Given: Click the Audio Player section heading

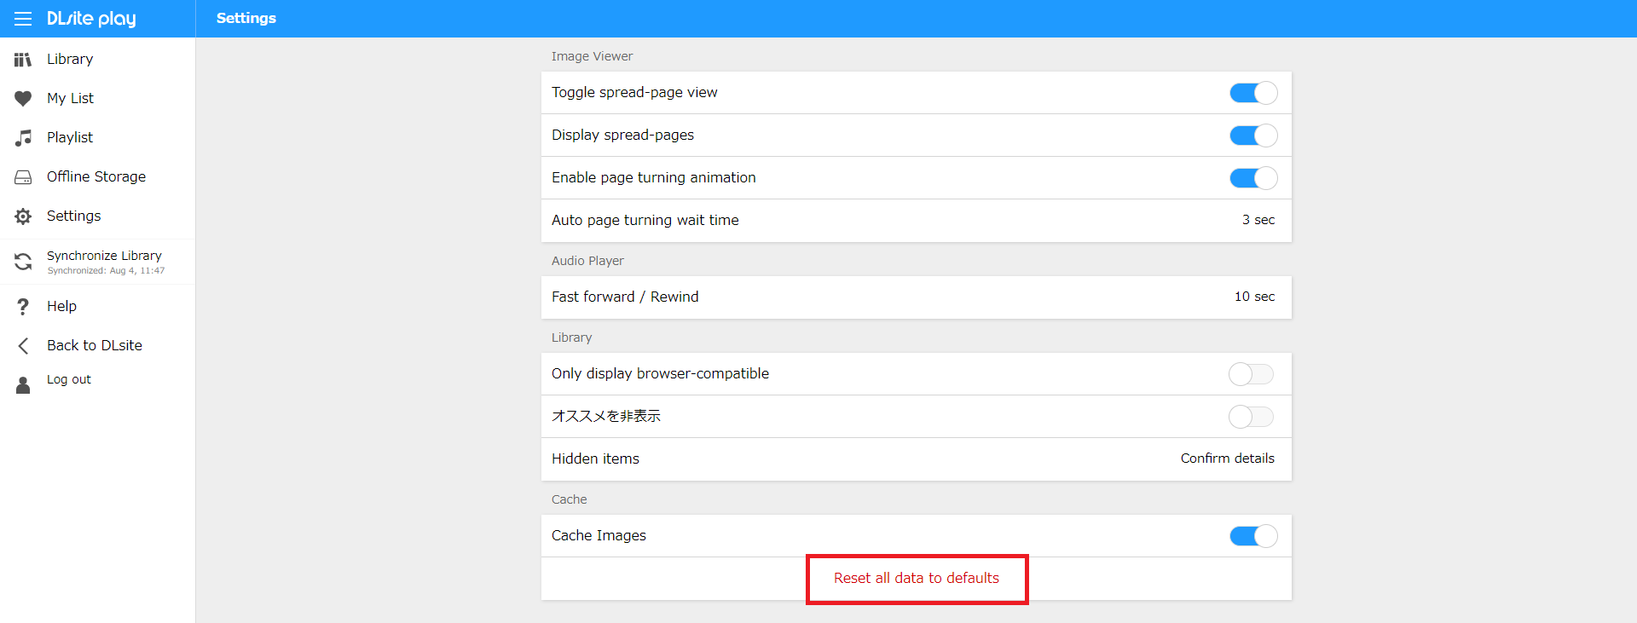Looking at the screenshot, I should [x=587, y=261].
